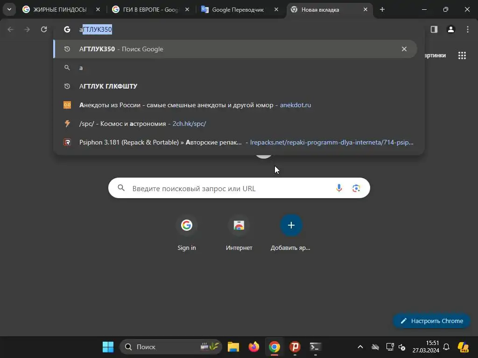Open Psiphon from the taskbar
Image resolution: width=478 pixels, height=358 pixels.
(295, 347)
